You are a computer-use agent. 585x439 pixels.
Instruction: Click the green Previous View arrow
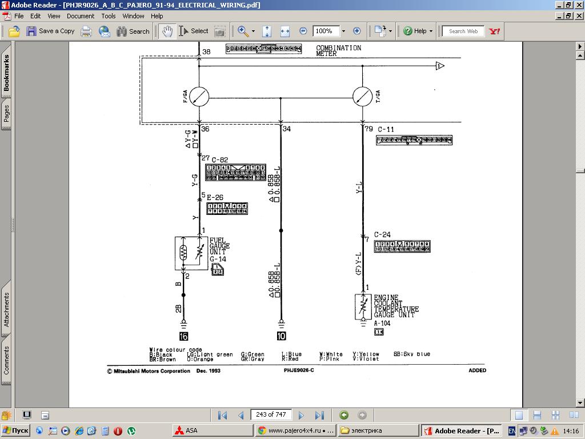click(x=344, y=415)
